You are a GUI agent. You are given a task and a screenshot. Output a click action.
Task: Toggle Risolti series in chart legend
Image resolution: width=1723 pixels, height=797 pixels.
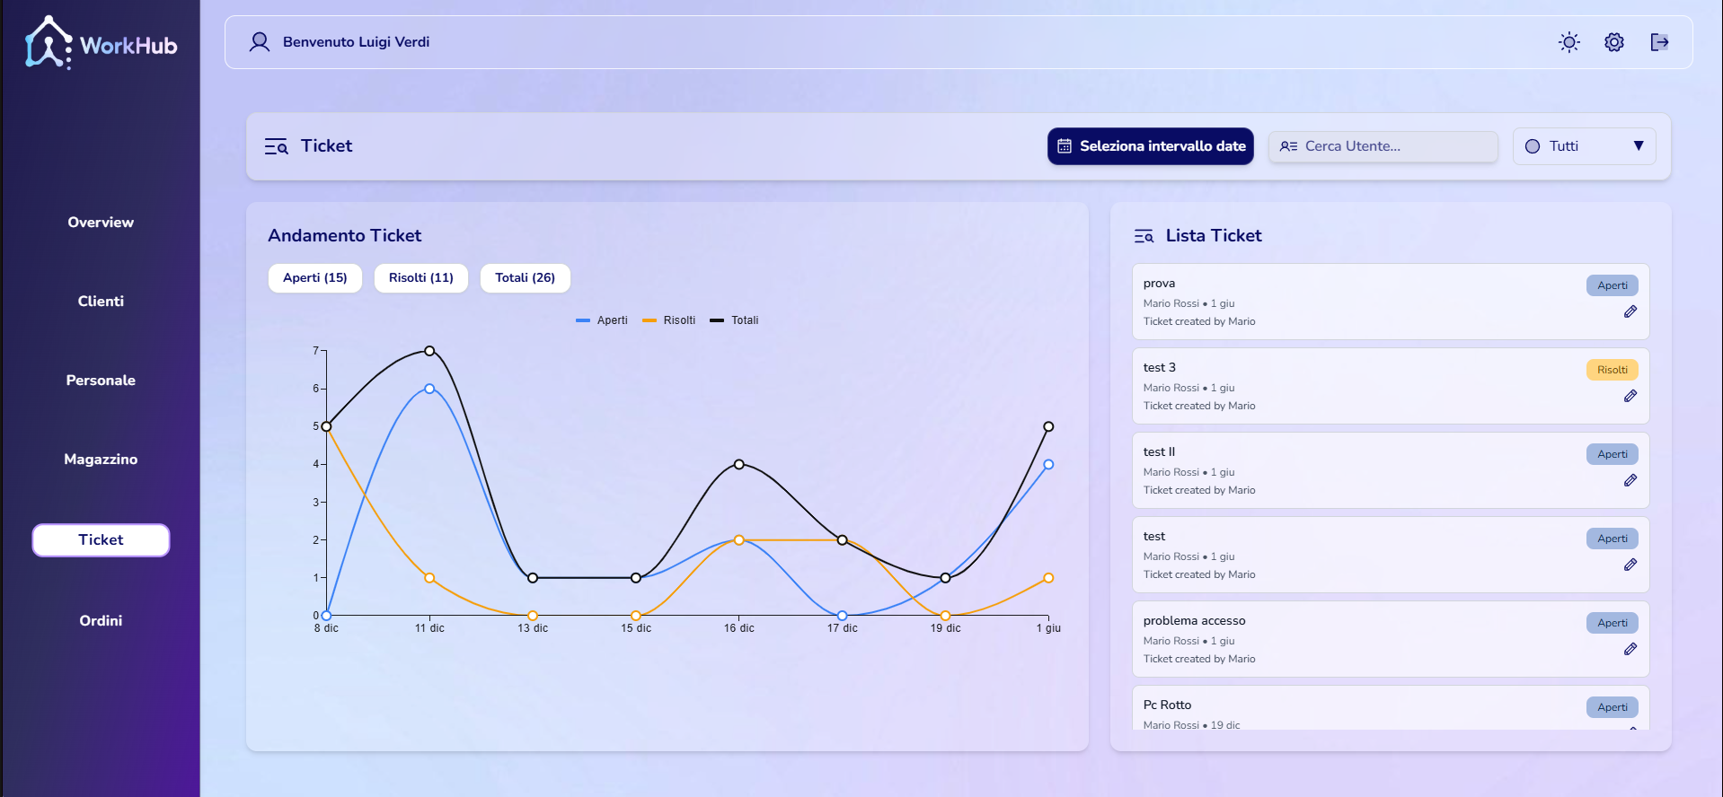tap(669, 320)
